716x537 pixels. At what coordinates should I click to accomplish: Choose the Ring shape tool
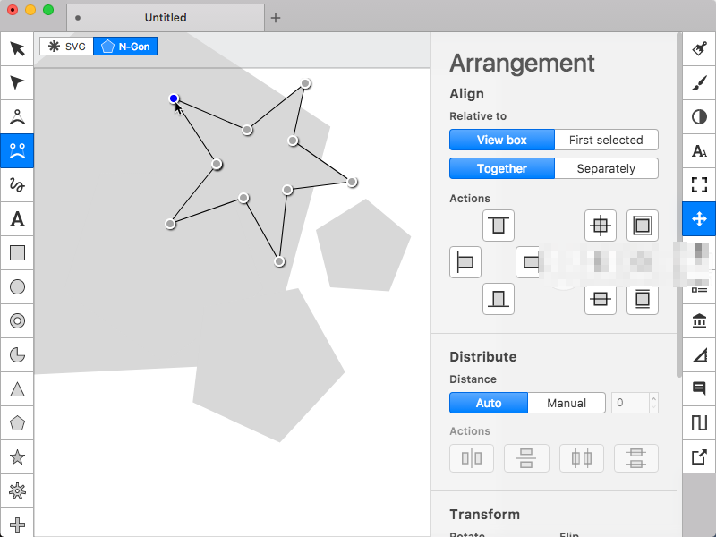[x=17, y=320]
